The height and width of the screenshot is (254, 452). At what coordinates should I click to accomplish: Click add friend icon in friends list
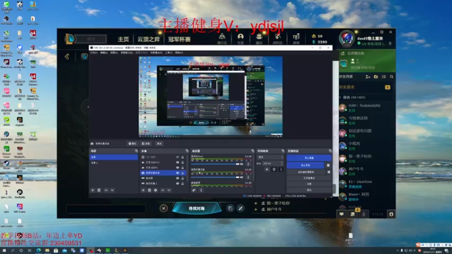(368, 77)
